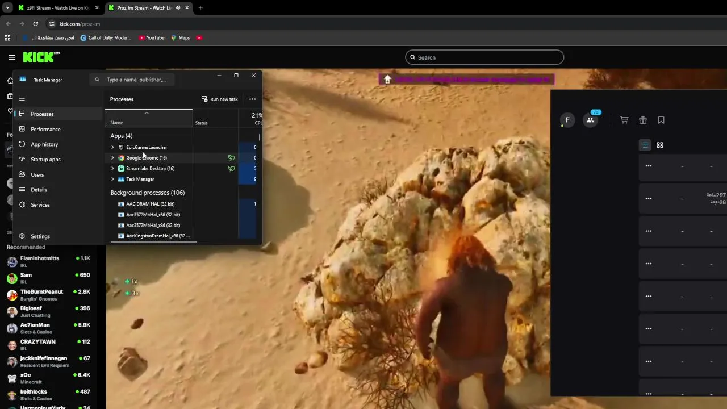Open Task Manager Settings
727x409 pixels.
(x=57, y=236)
